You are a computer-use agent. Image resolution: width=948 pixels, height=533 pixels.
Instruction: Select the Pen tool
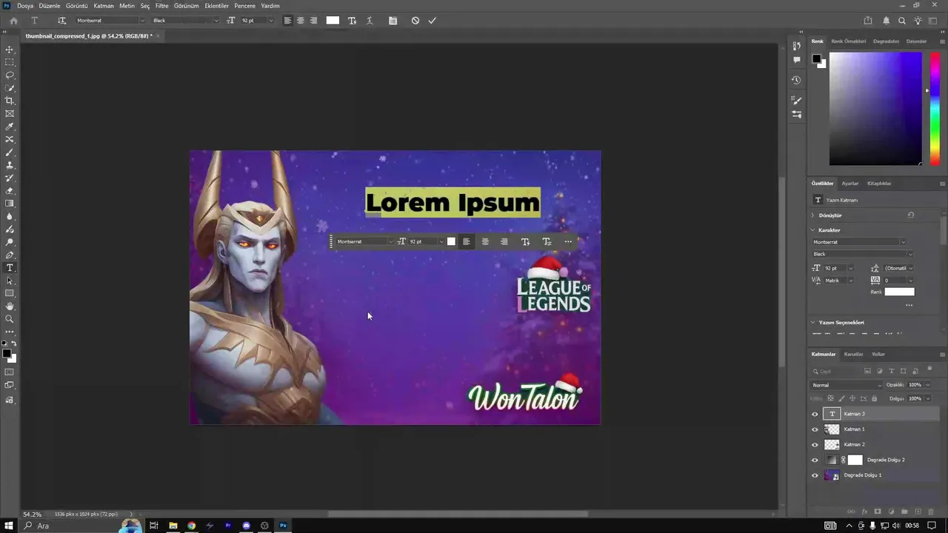[x=10, y=255]
